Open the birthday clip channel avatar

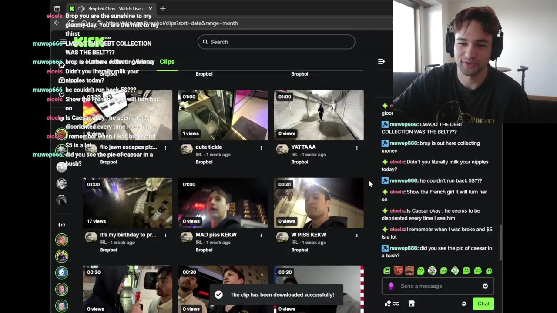tap(91, 237)
